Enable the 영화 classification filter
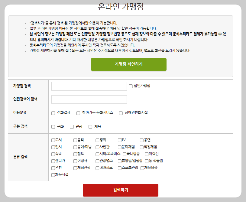The height and width of the screenshot is (202, 246). pos(96,140)
